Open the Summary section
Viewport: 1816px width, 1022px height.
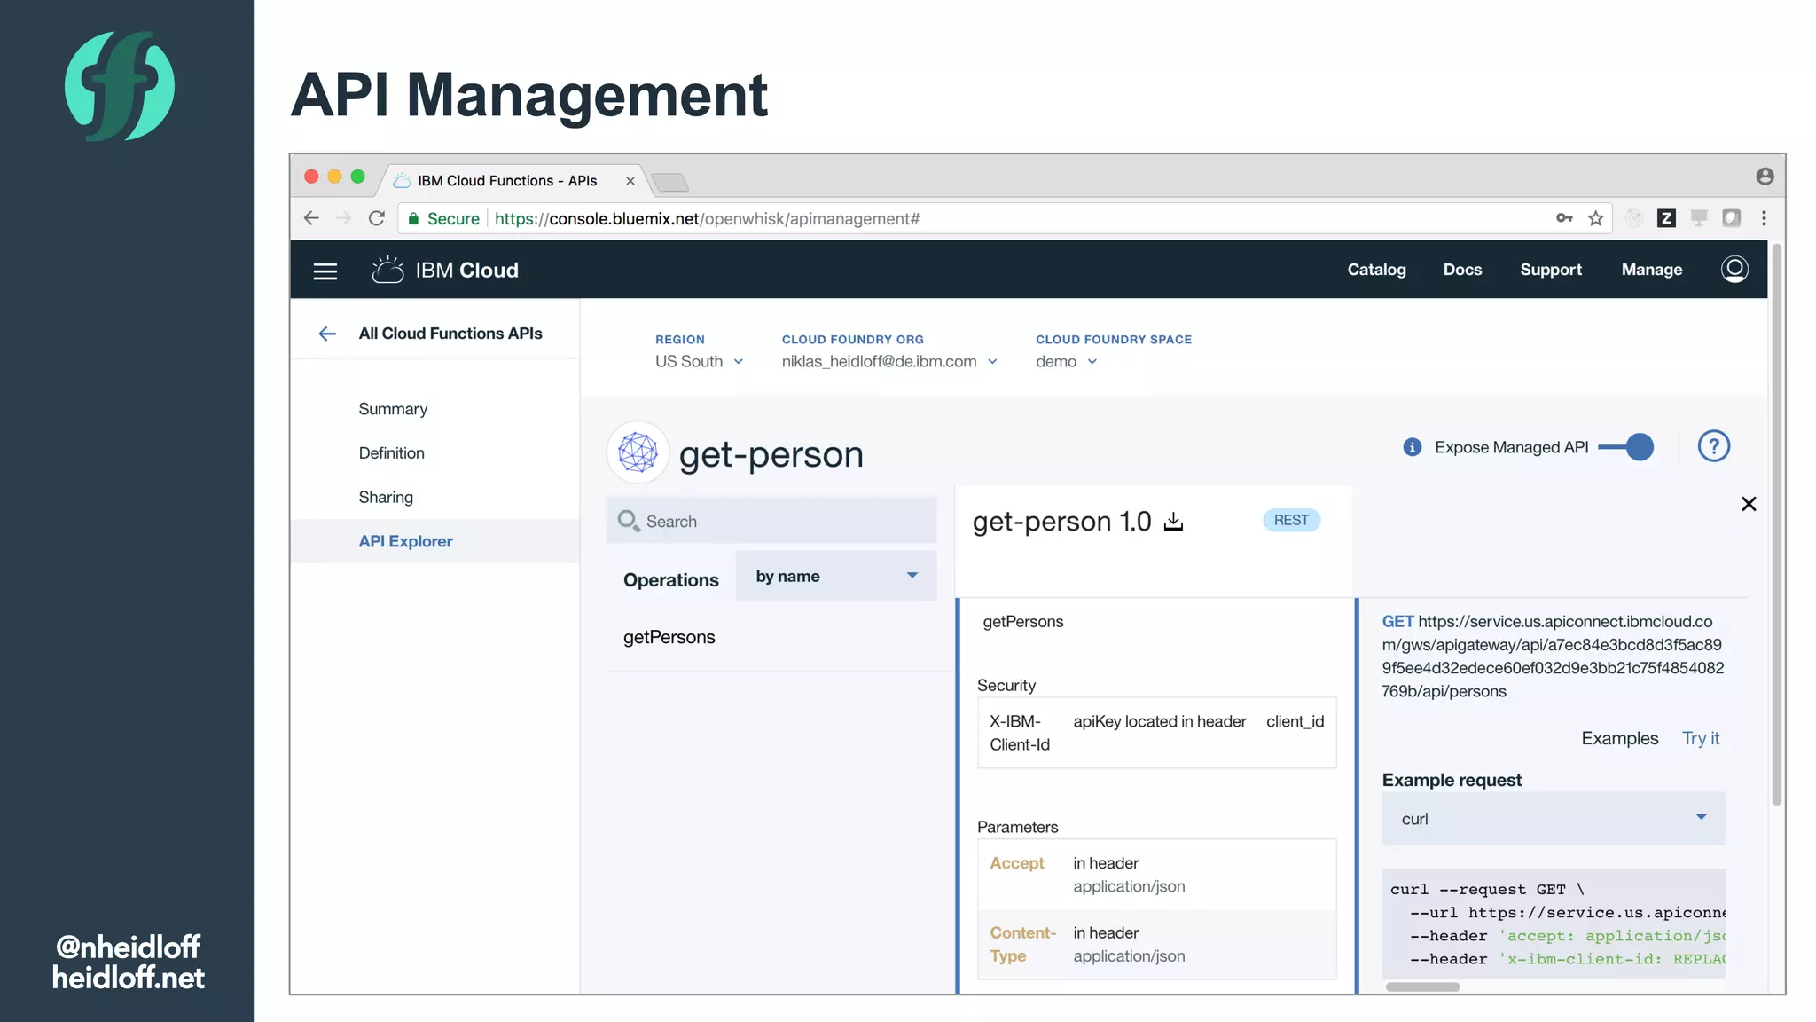pos(393,409)
